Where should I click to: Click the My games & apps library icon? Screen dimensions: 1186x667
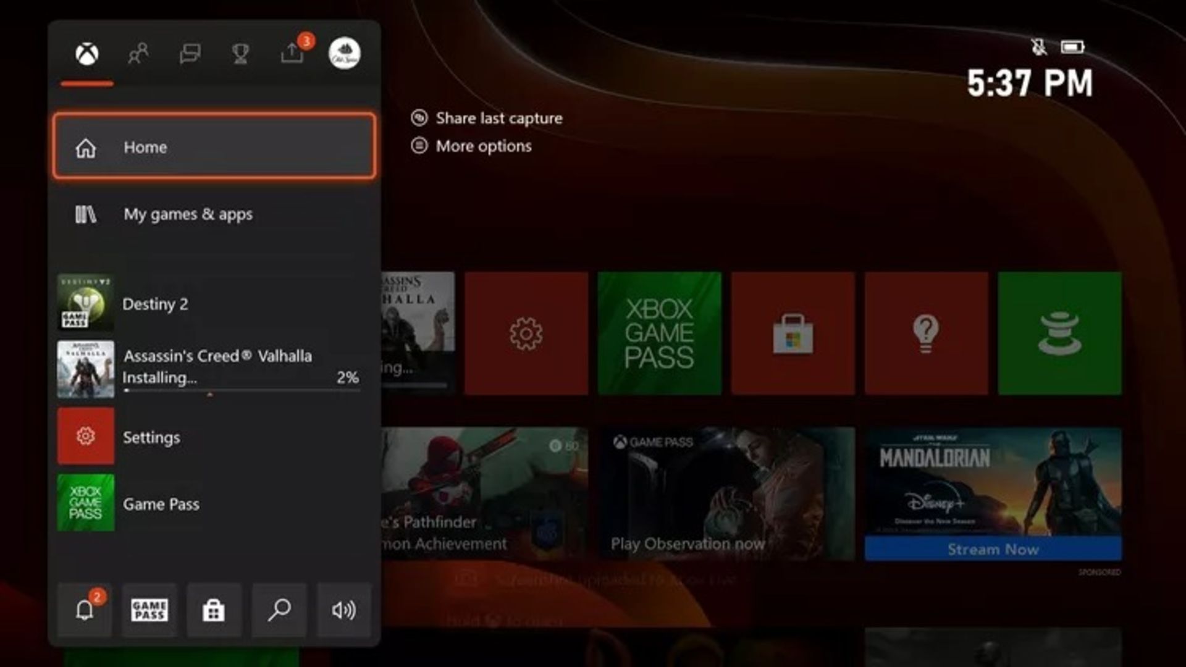point(86,214)
